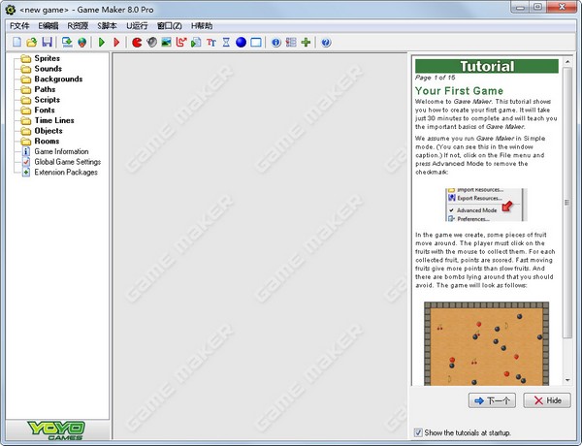Create a sprite with Pac-Man icon
The image size is (582, 446).
click(137, 43)
